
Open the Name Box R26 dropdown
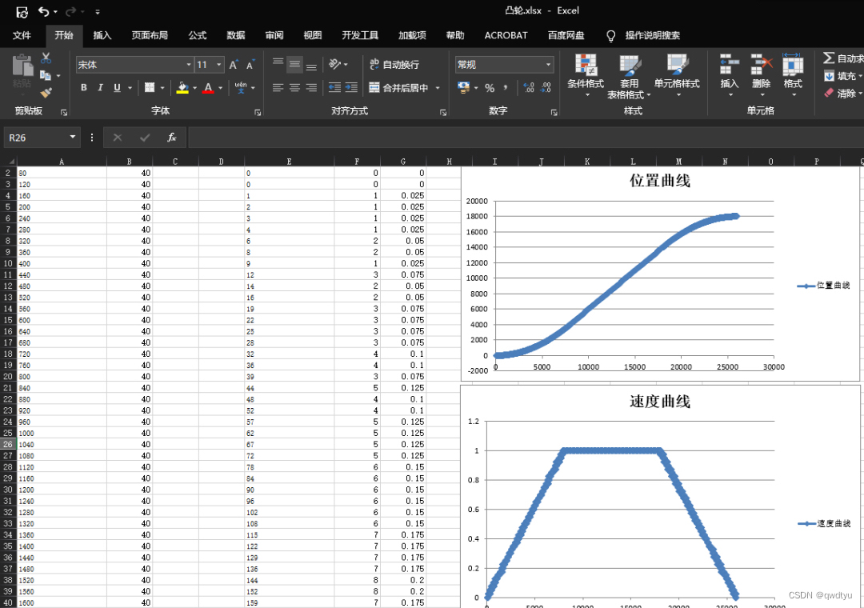73,138
